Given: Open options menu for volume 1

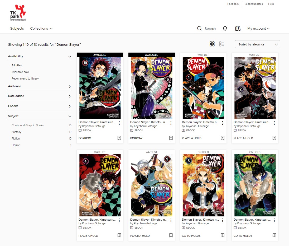Looking at the screenshot, I should tap(223, 123).
